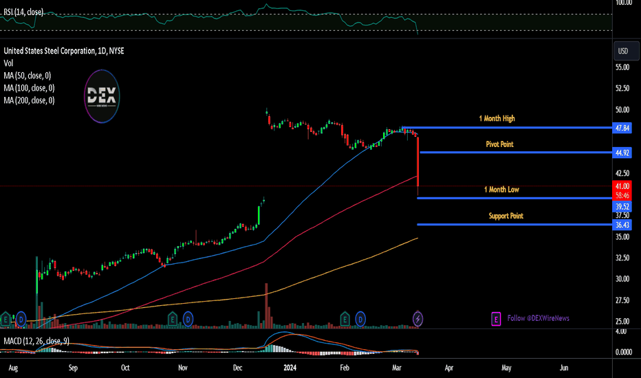The image size is (641, 378).
Task: Click the Sep label on time axis
Action: point(73,368)
